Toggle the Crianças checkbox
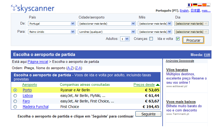217x132 pixels. (x=151, y=39)
